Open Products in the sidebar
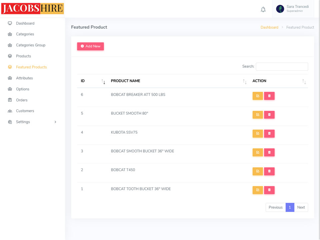The width and height of the screenshot is (320, 240). (x=23, y=56)
